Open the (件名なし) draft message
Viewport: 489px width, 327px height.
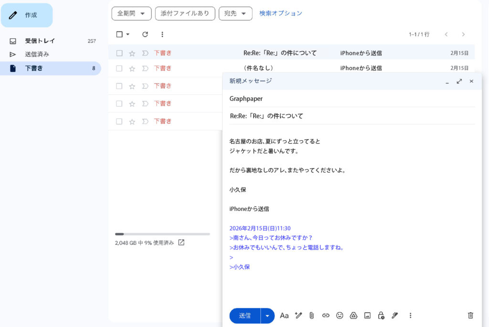click(291, 68)
